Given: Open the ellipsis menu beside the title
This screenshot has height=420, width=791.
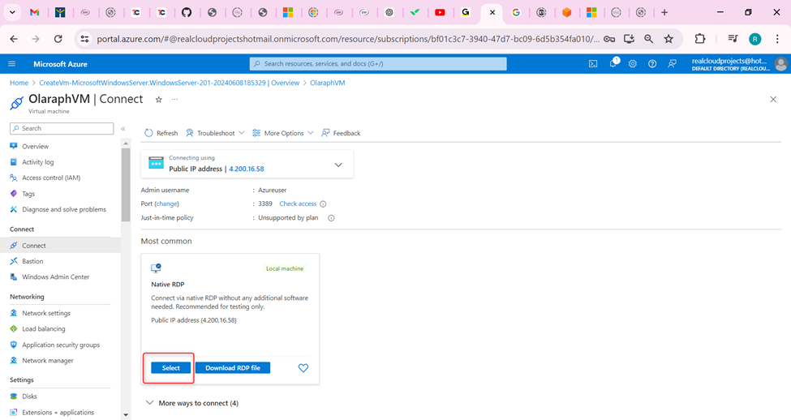Looking at the screenshot, I should [174, 100].
